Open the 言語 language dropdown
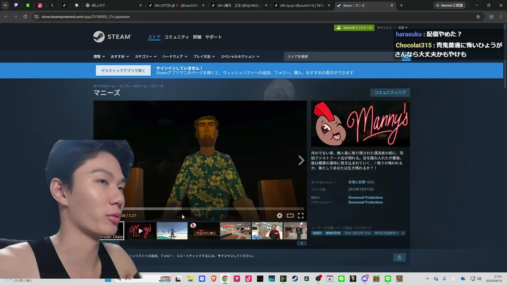 pos(402,28)
